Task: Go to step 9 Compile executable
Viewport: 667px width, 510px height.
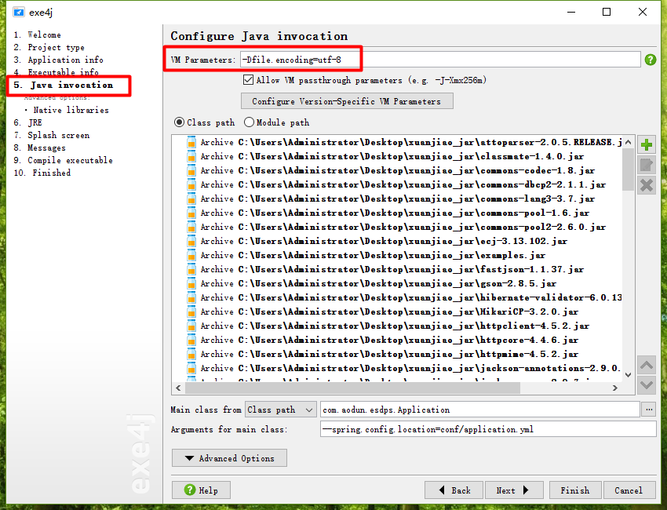Action: point(63,160)
